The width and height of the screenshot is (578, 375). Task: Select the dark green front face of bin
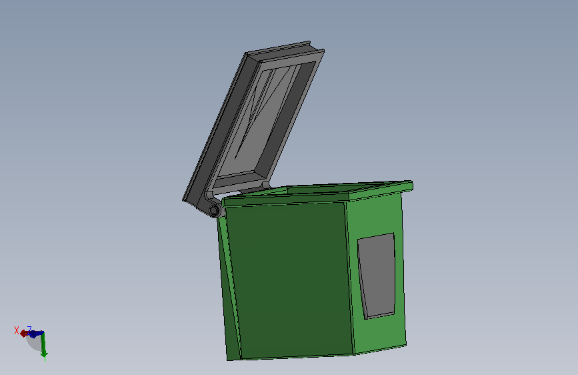pos(289,280)
